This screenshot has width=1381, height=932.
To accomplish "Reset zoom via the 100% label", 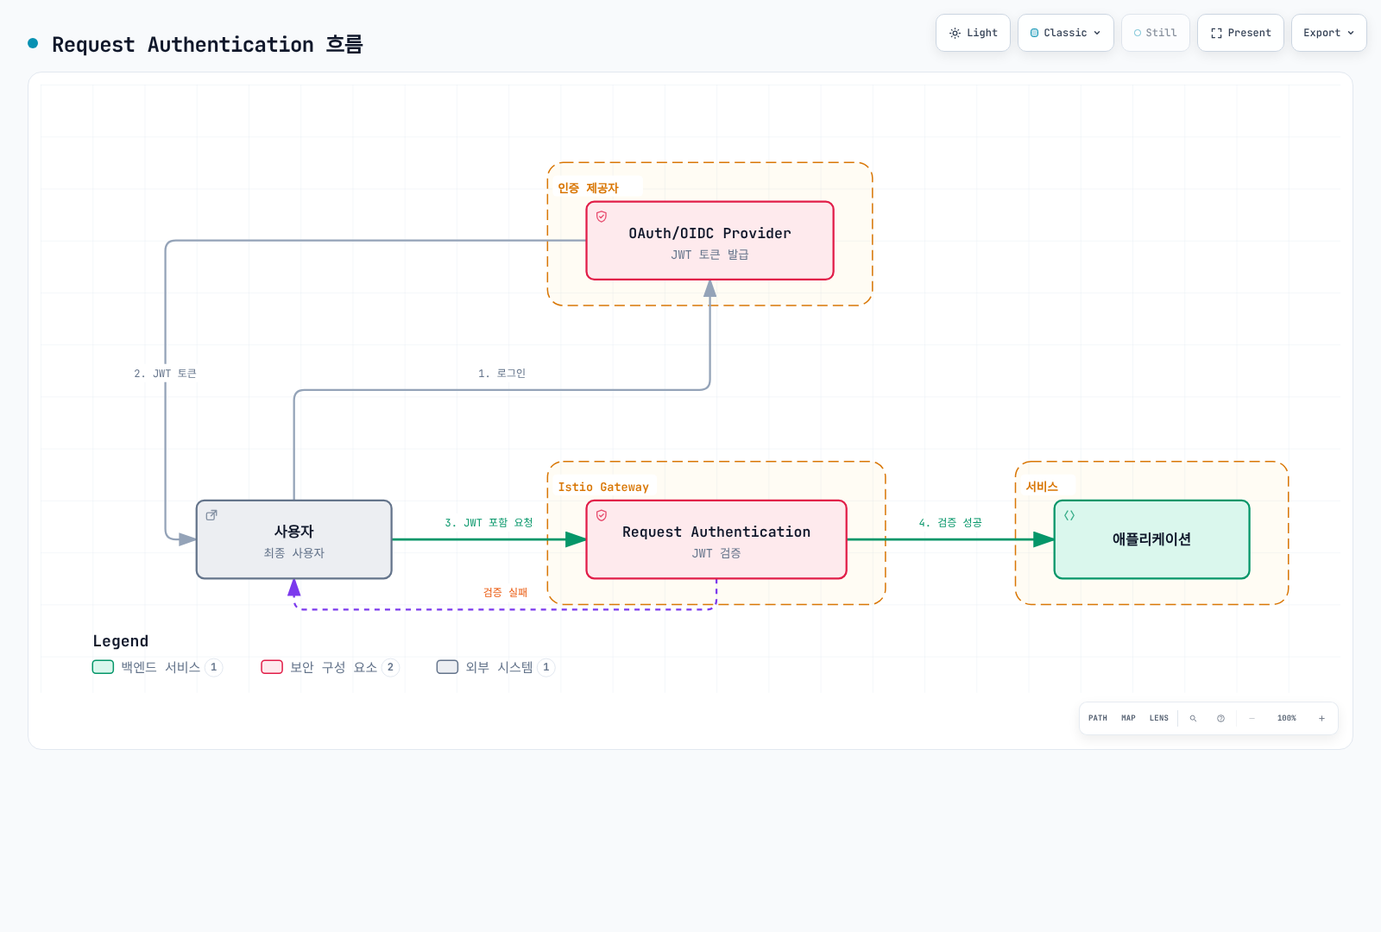I will [1287, 718].
